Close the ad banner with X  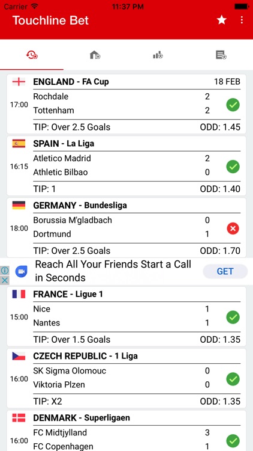click(5, 280)
